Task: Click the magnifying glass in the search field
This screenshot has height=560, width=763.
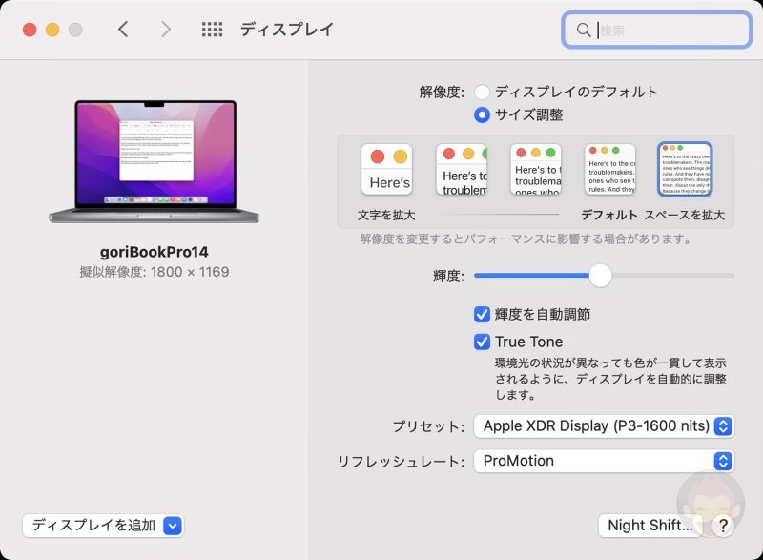Action: 583,30
